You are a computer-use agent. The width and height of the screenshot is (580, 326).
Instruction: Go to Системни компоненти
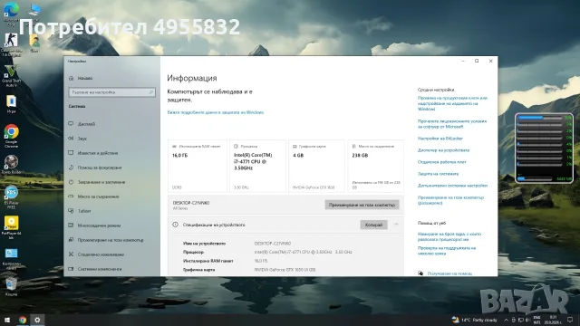100,269
